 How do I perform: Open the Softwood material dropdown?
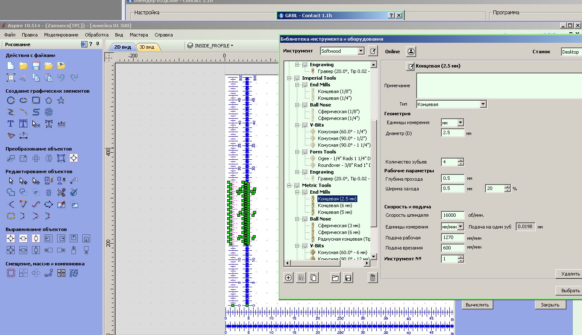(x=360, y=51)
